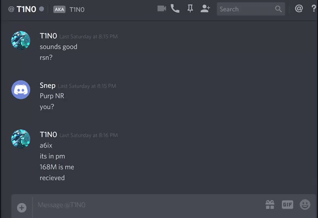
Task: Click the search magnifier icon
Action: click(x=278, y=9)
